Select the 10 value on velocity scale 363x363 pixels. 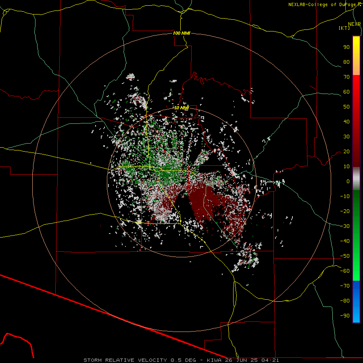click(x=346, y=167)
